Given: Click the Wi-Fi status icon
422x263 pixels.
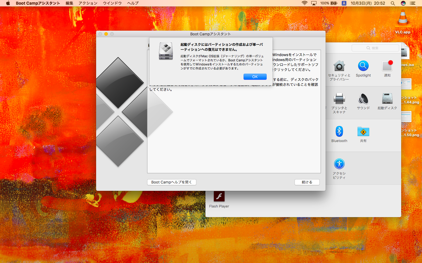Looking at the screenshot, I should click(305, 3).
